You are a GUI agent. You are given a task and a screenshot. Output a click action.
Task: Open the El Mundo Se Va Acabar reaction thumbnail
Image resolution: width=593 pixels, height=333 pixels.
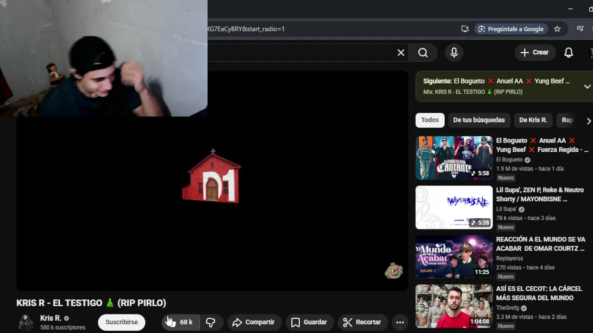pyautogui.click(x=454, y=257)
